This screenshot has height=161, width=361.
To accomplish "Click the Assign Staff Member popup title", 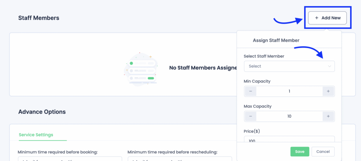I will click(276, 40).
